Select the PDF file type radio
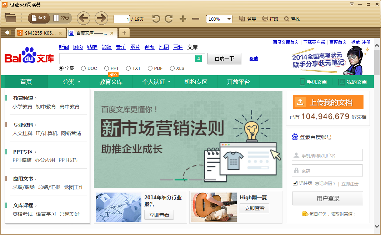The image size is (381, 235). click(150, 68)
